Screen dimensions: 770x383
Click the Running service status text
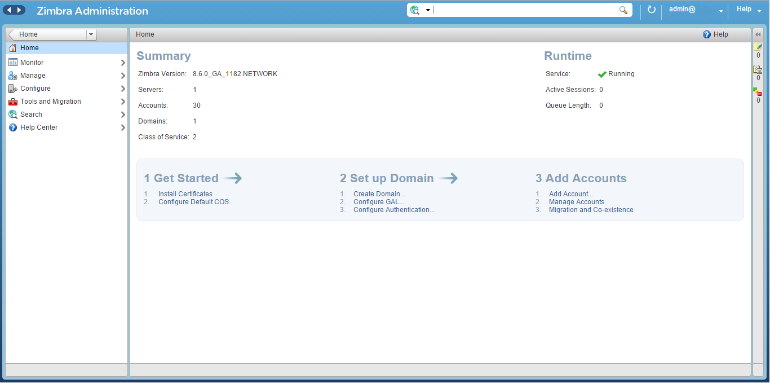point(621,74)
